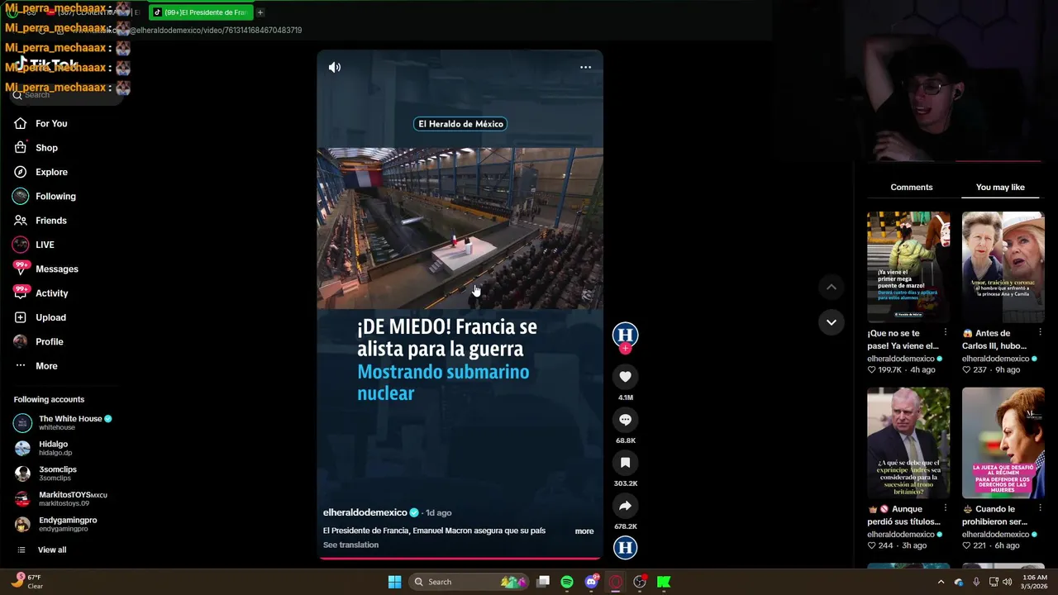Click the 'Antes de Carlos III, hubo' title
This screenshot has width=1058, height=595.
click(x=997, y=340)
